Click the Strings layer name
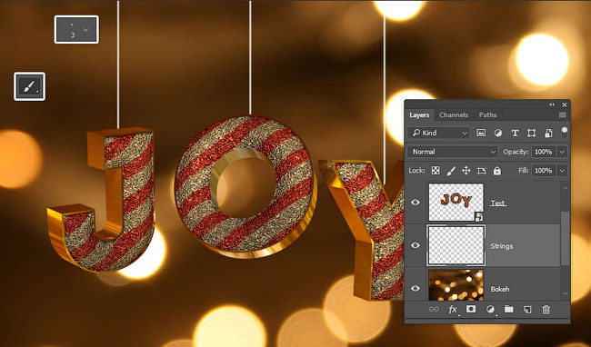 tap(501, 246)
